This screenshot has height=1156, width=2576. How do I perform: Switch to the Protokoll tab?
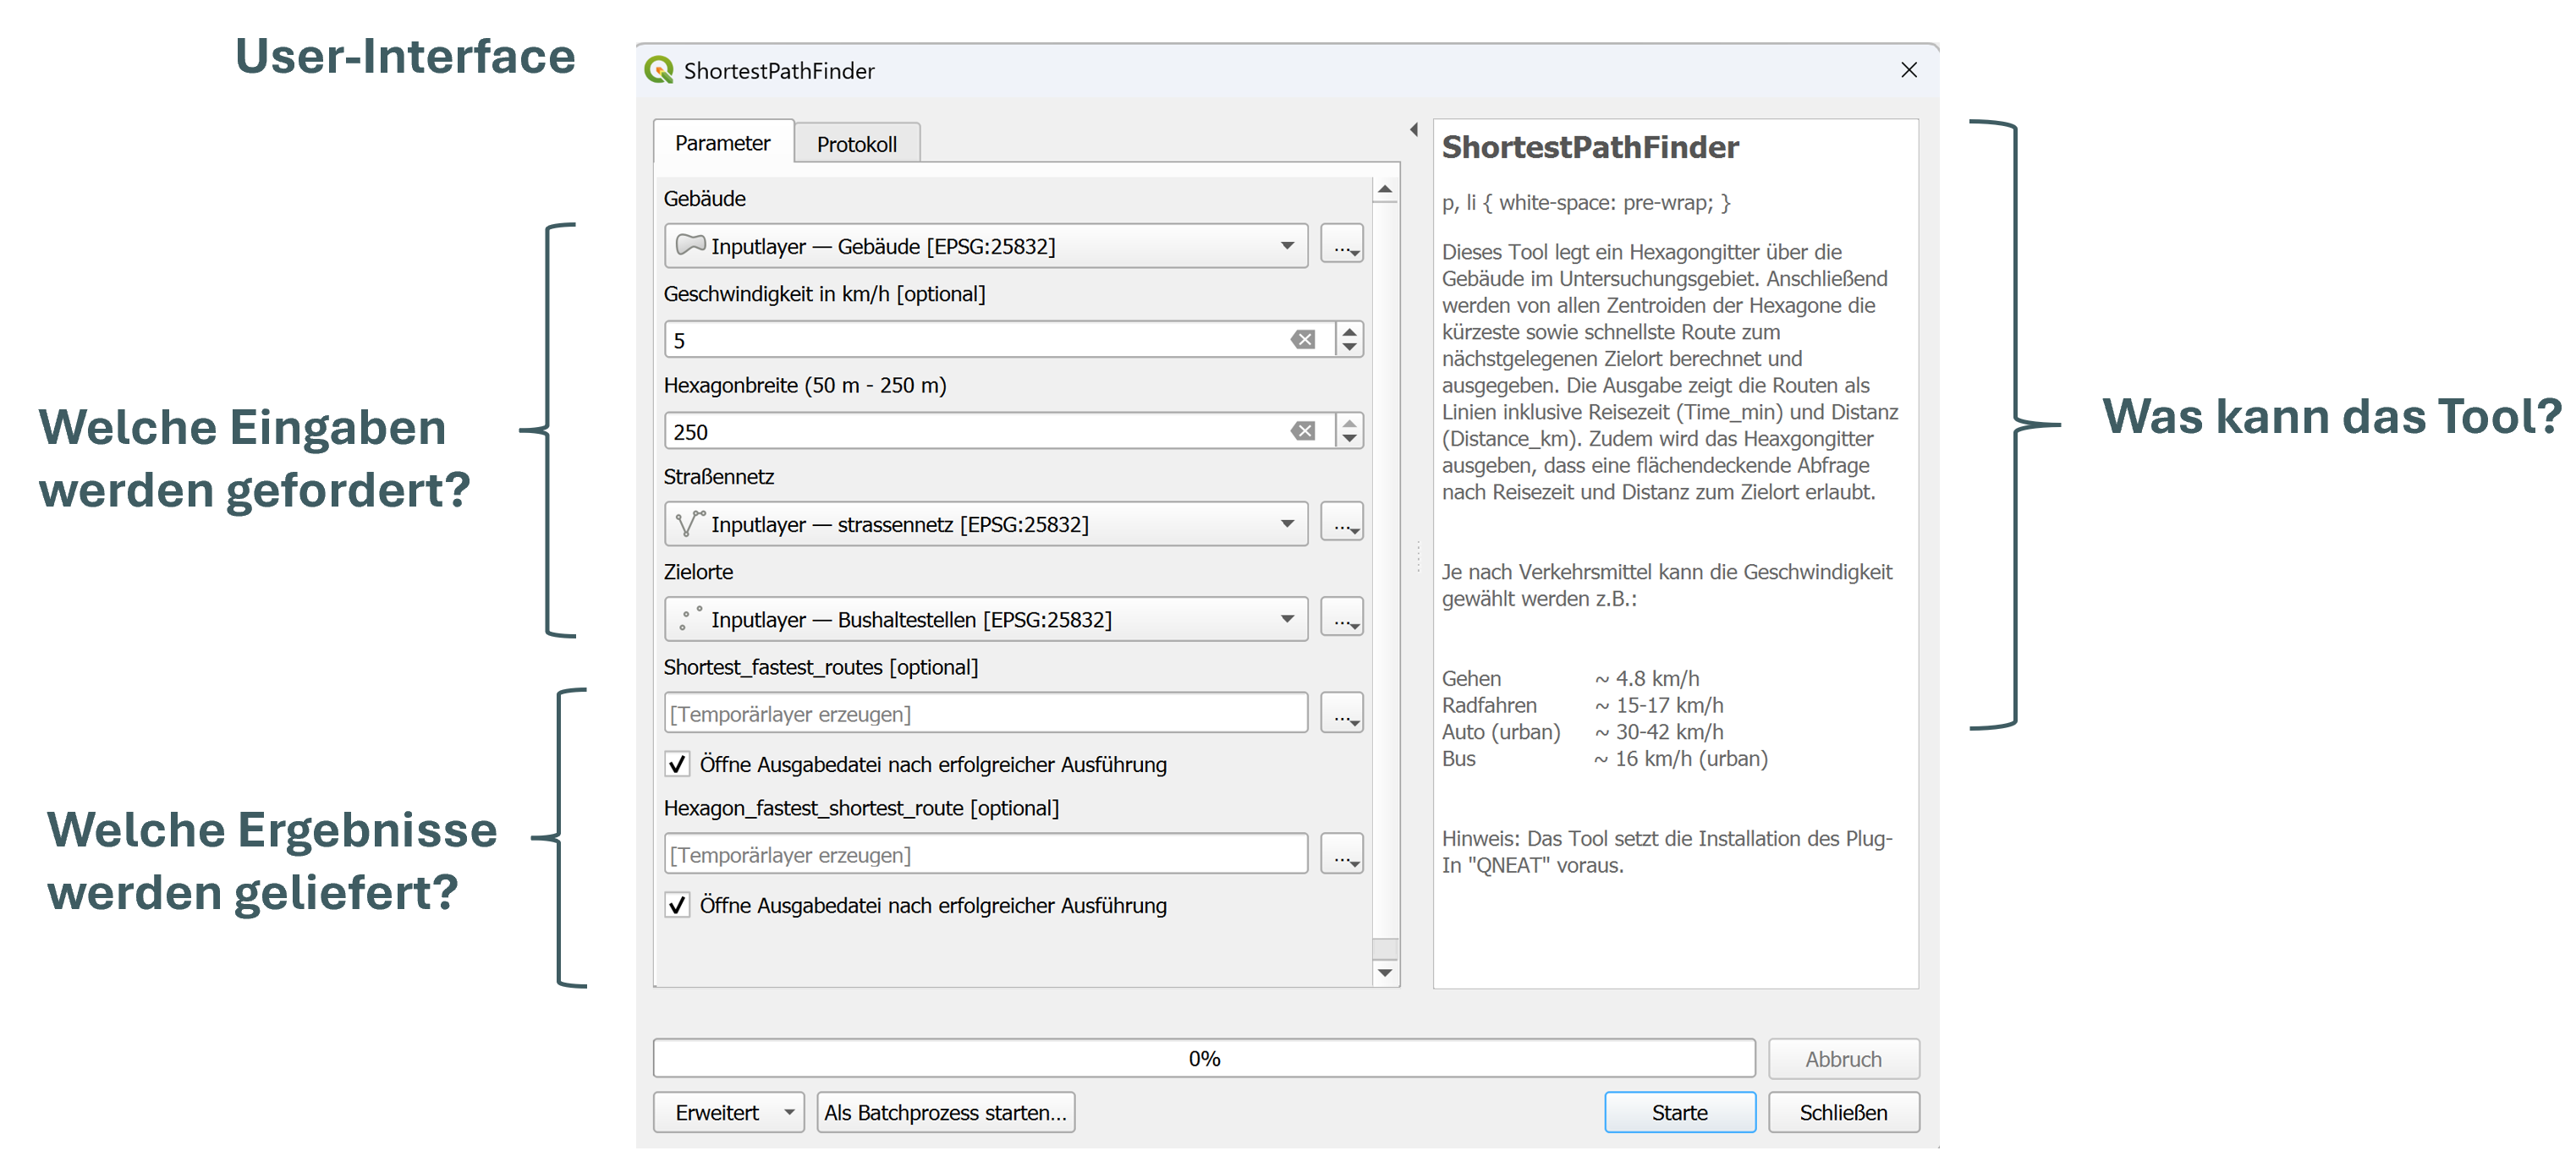pyautogui.click(x=856, y=144)
